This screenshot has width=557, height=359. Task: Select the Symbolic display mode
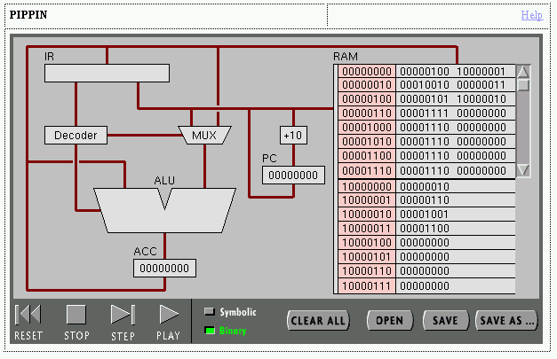210,312
